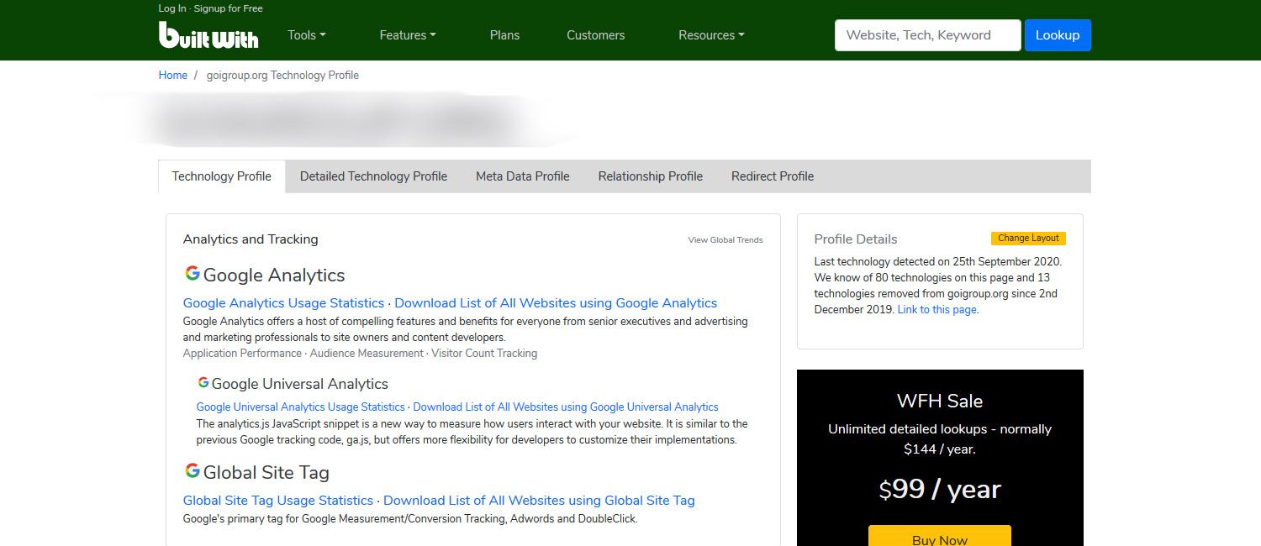
Task: Open the Features dropdown menu
Action: 408,35
